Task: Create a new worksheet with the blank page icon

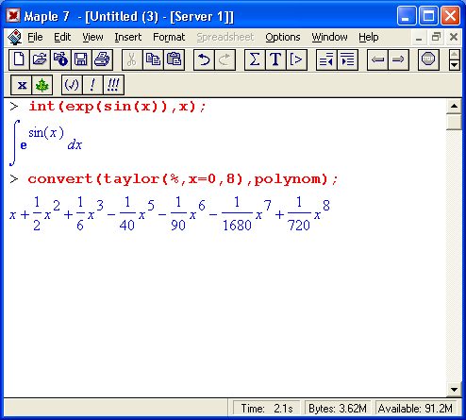Action: click(x=19, y=59)
